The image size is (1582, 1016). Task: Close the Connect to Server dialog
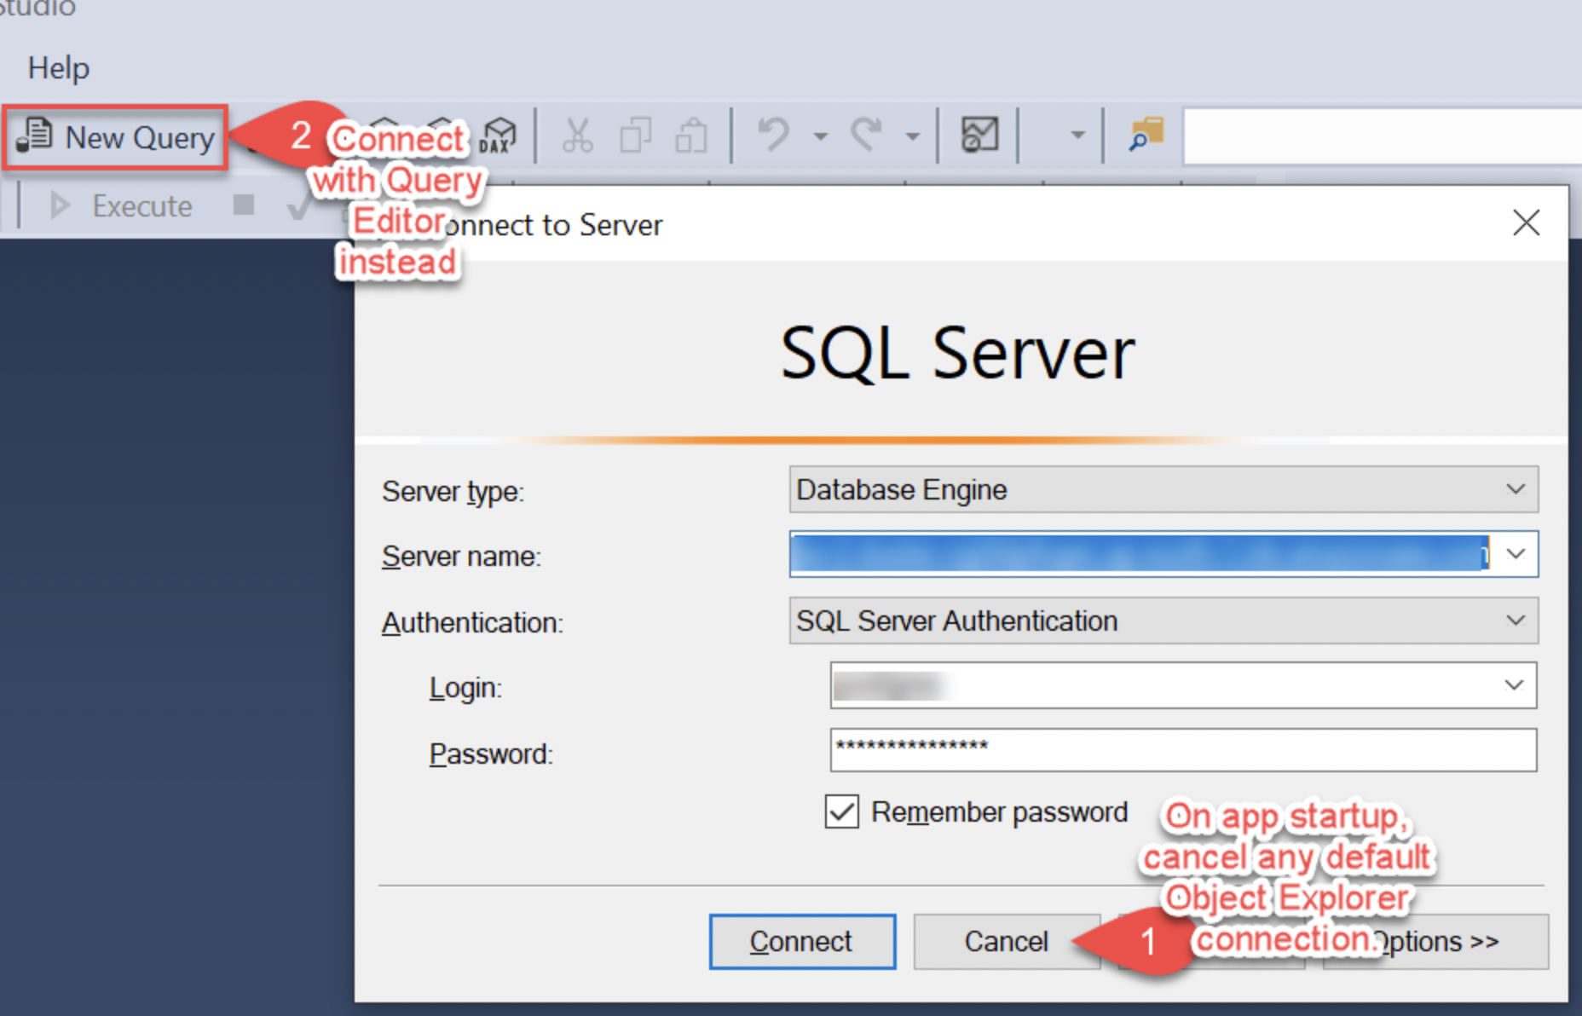(1526, 222)
